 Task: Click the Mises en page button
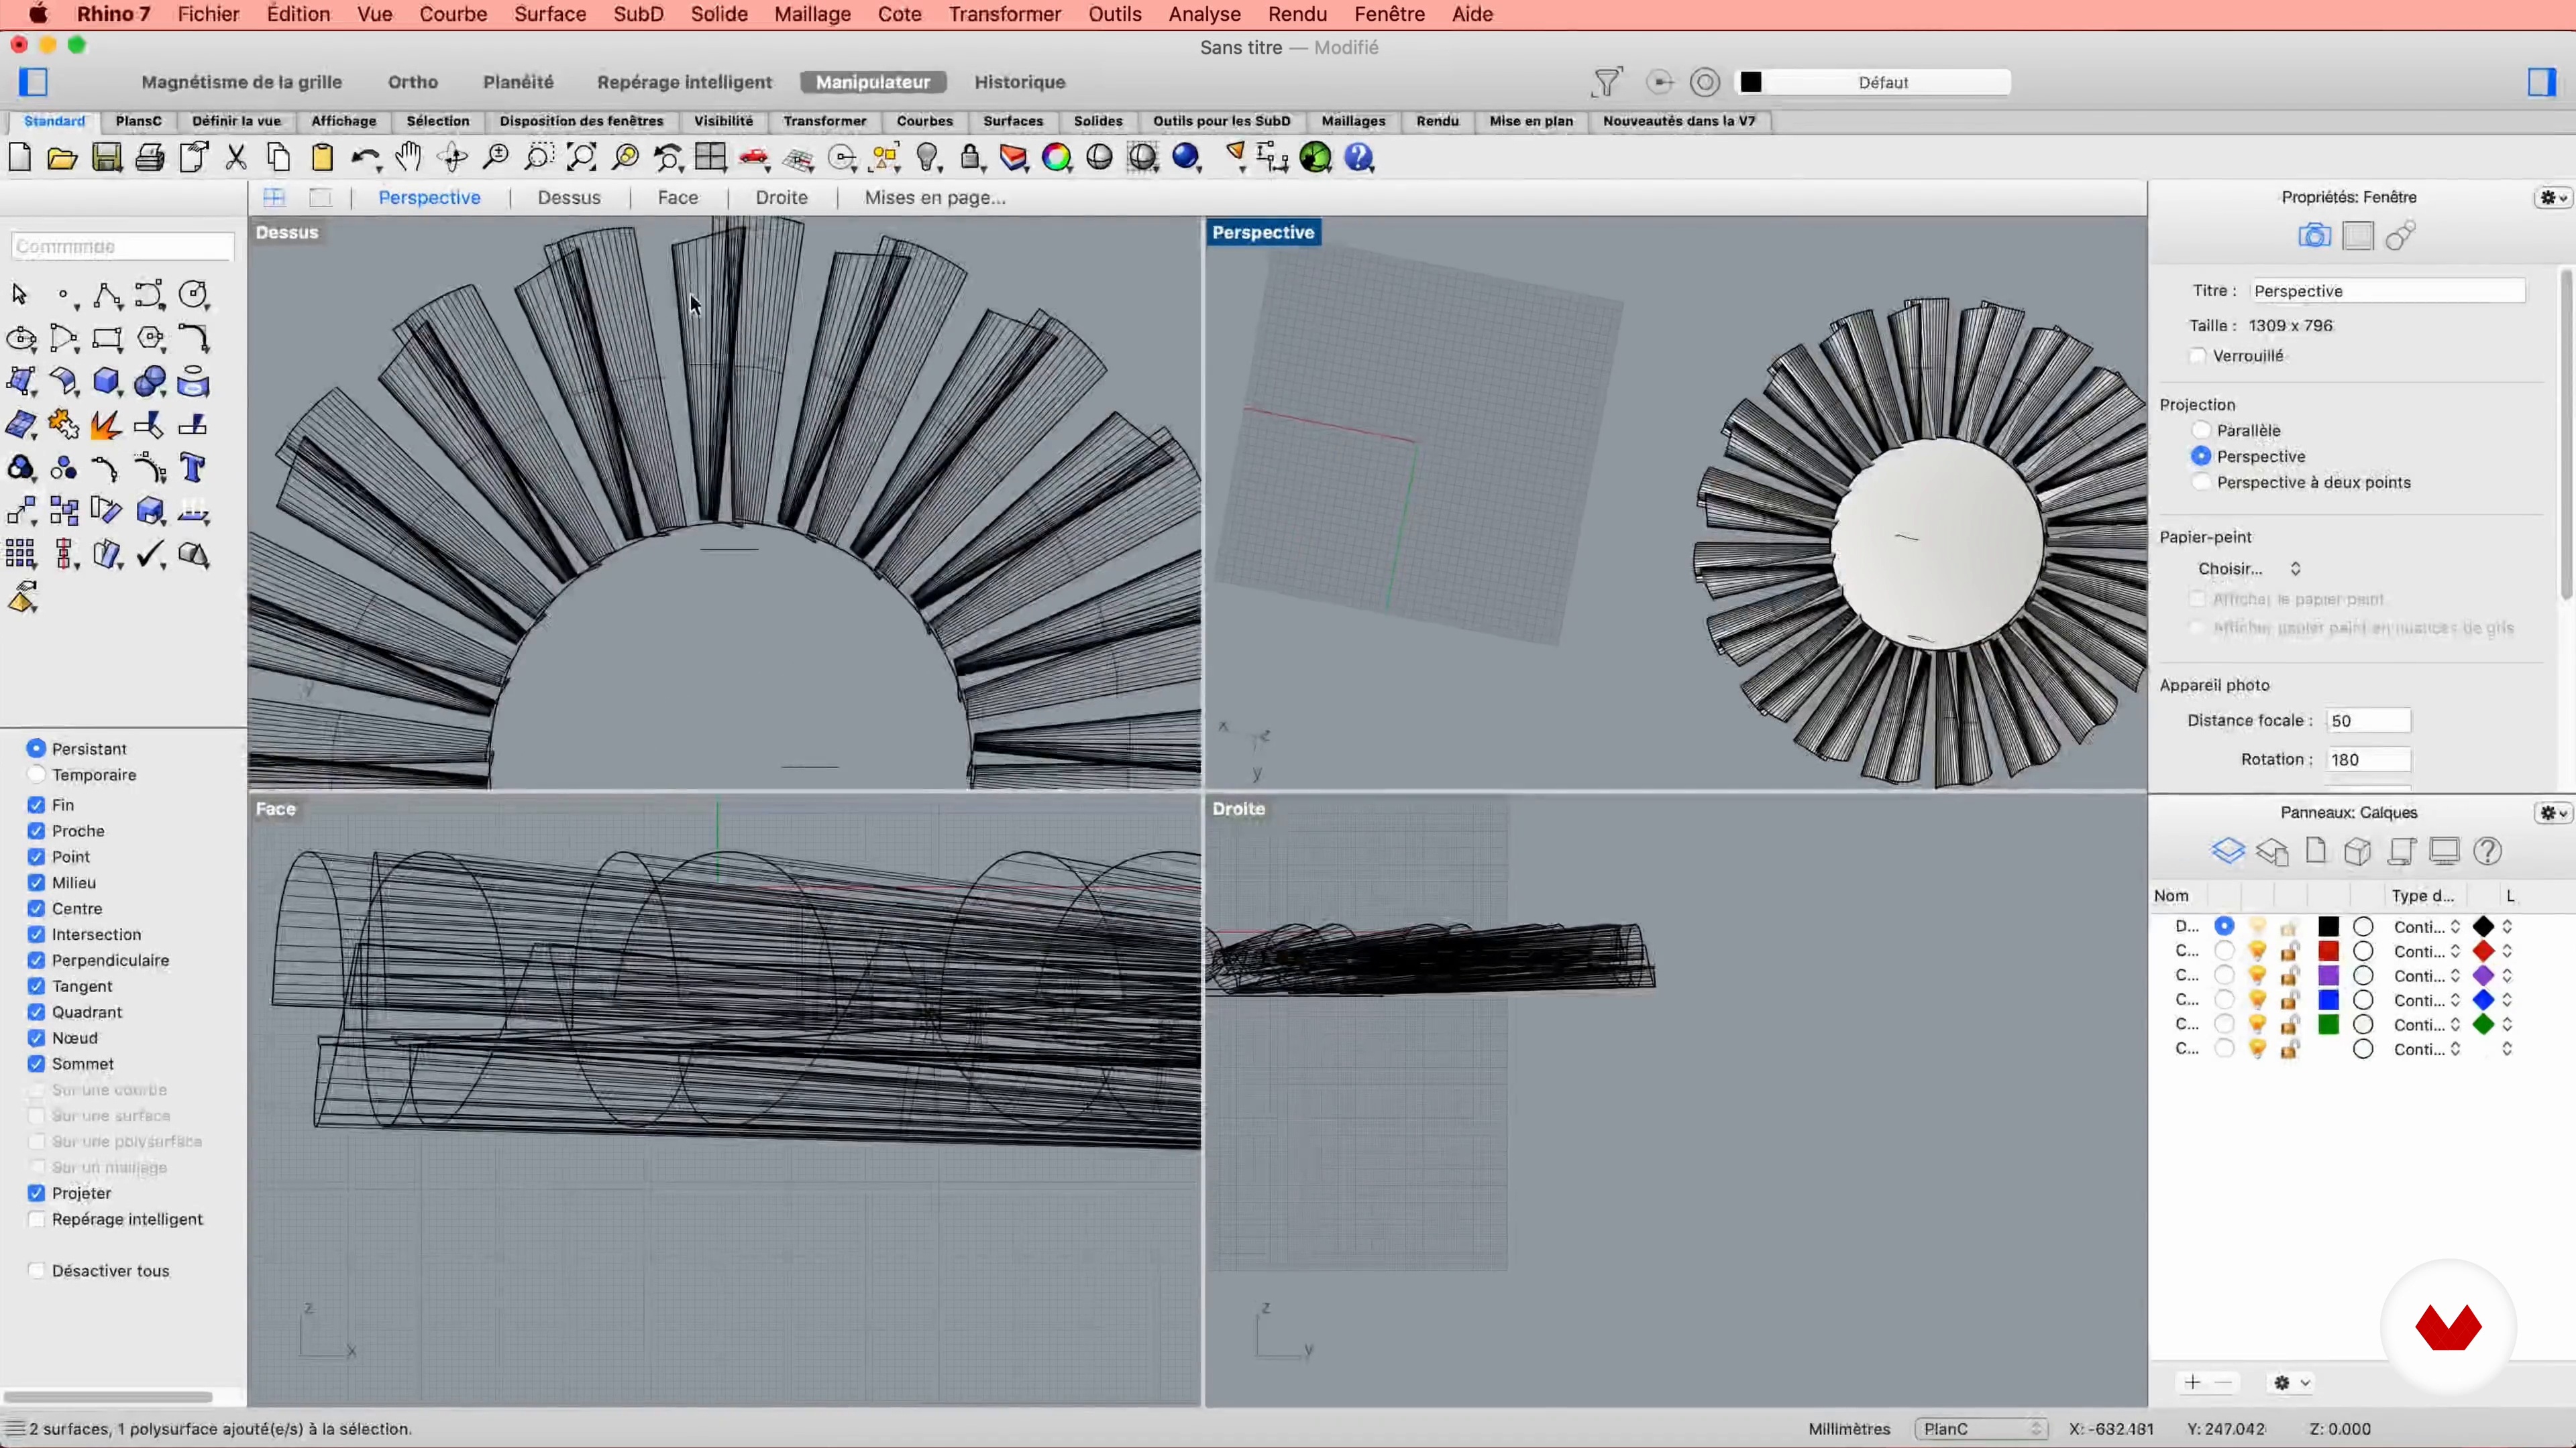pos(934,198)
